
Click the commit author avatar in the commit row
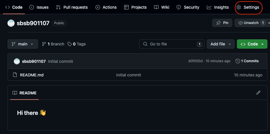[x=17, y=61]
